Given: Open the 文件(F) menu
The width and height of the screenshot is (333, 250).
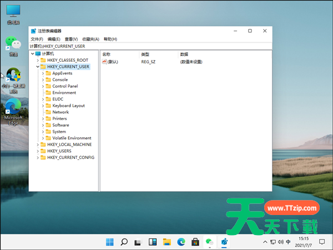Looking at the screenshot, I should 37,39.
